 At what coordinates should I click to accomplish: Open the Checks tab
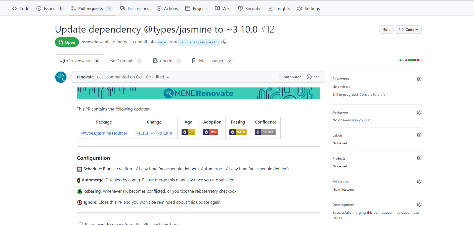167,61
